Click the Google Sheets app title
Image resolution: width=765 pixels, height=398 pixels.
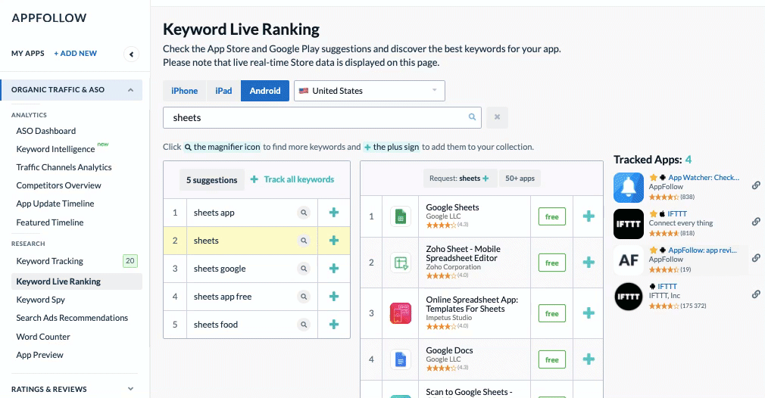(x=452, y=207)
